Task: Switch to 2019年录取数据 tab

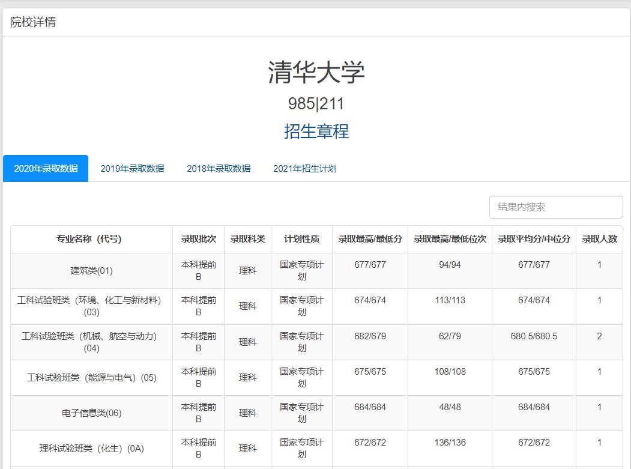Action: 132,169
